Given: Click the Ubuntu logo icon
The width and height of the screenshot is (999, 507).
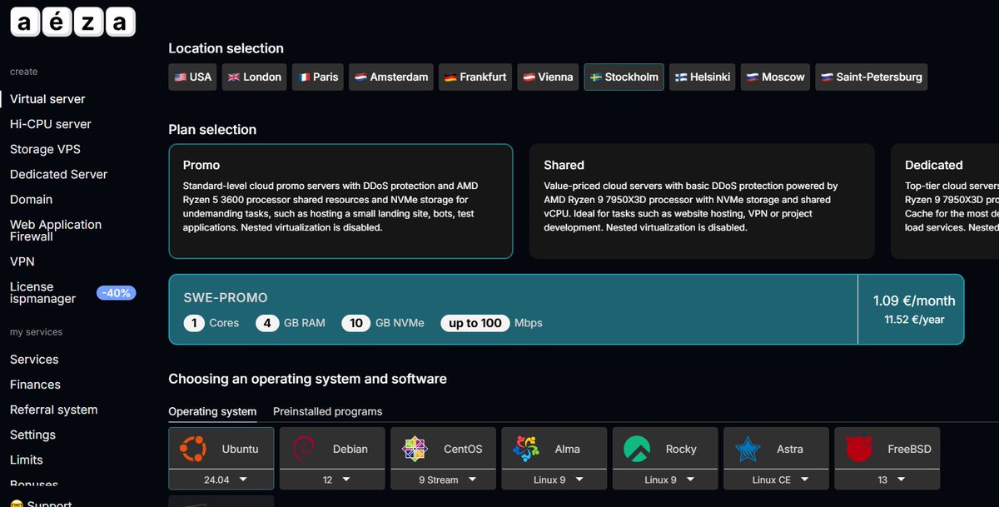Looking at the screenshot, I should tap(193, 449).
